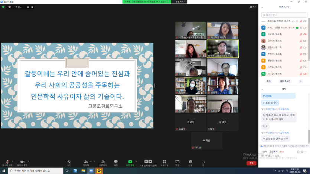
Task: Toggle muted mic icon for 김하나 row
Action: pyautogui.click(x=301, y=41)
